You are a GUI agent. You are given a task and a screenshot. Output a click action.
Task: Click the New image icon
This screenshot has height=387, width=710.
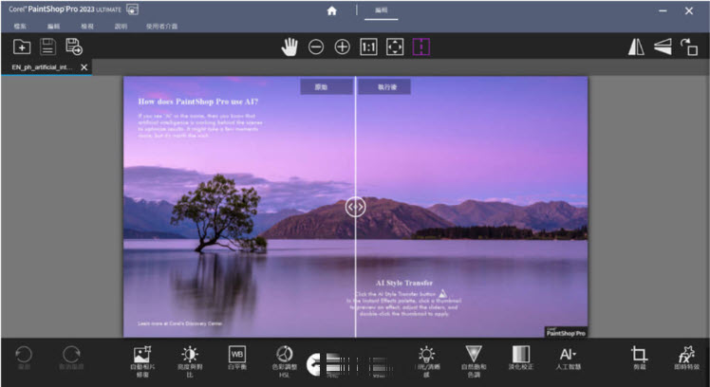[22, 46]
